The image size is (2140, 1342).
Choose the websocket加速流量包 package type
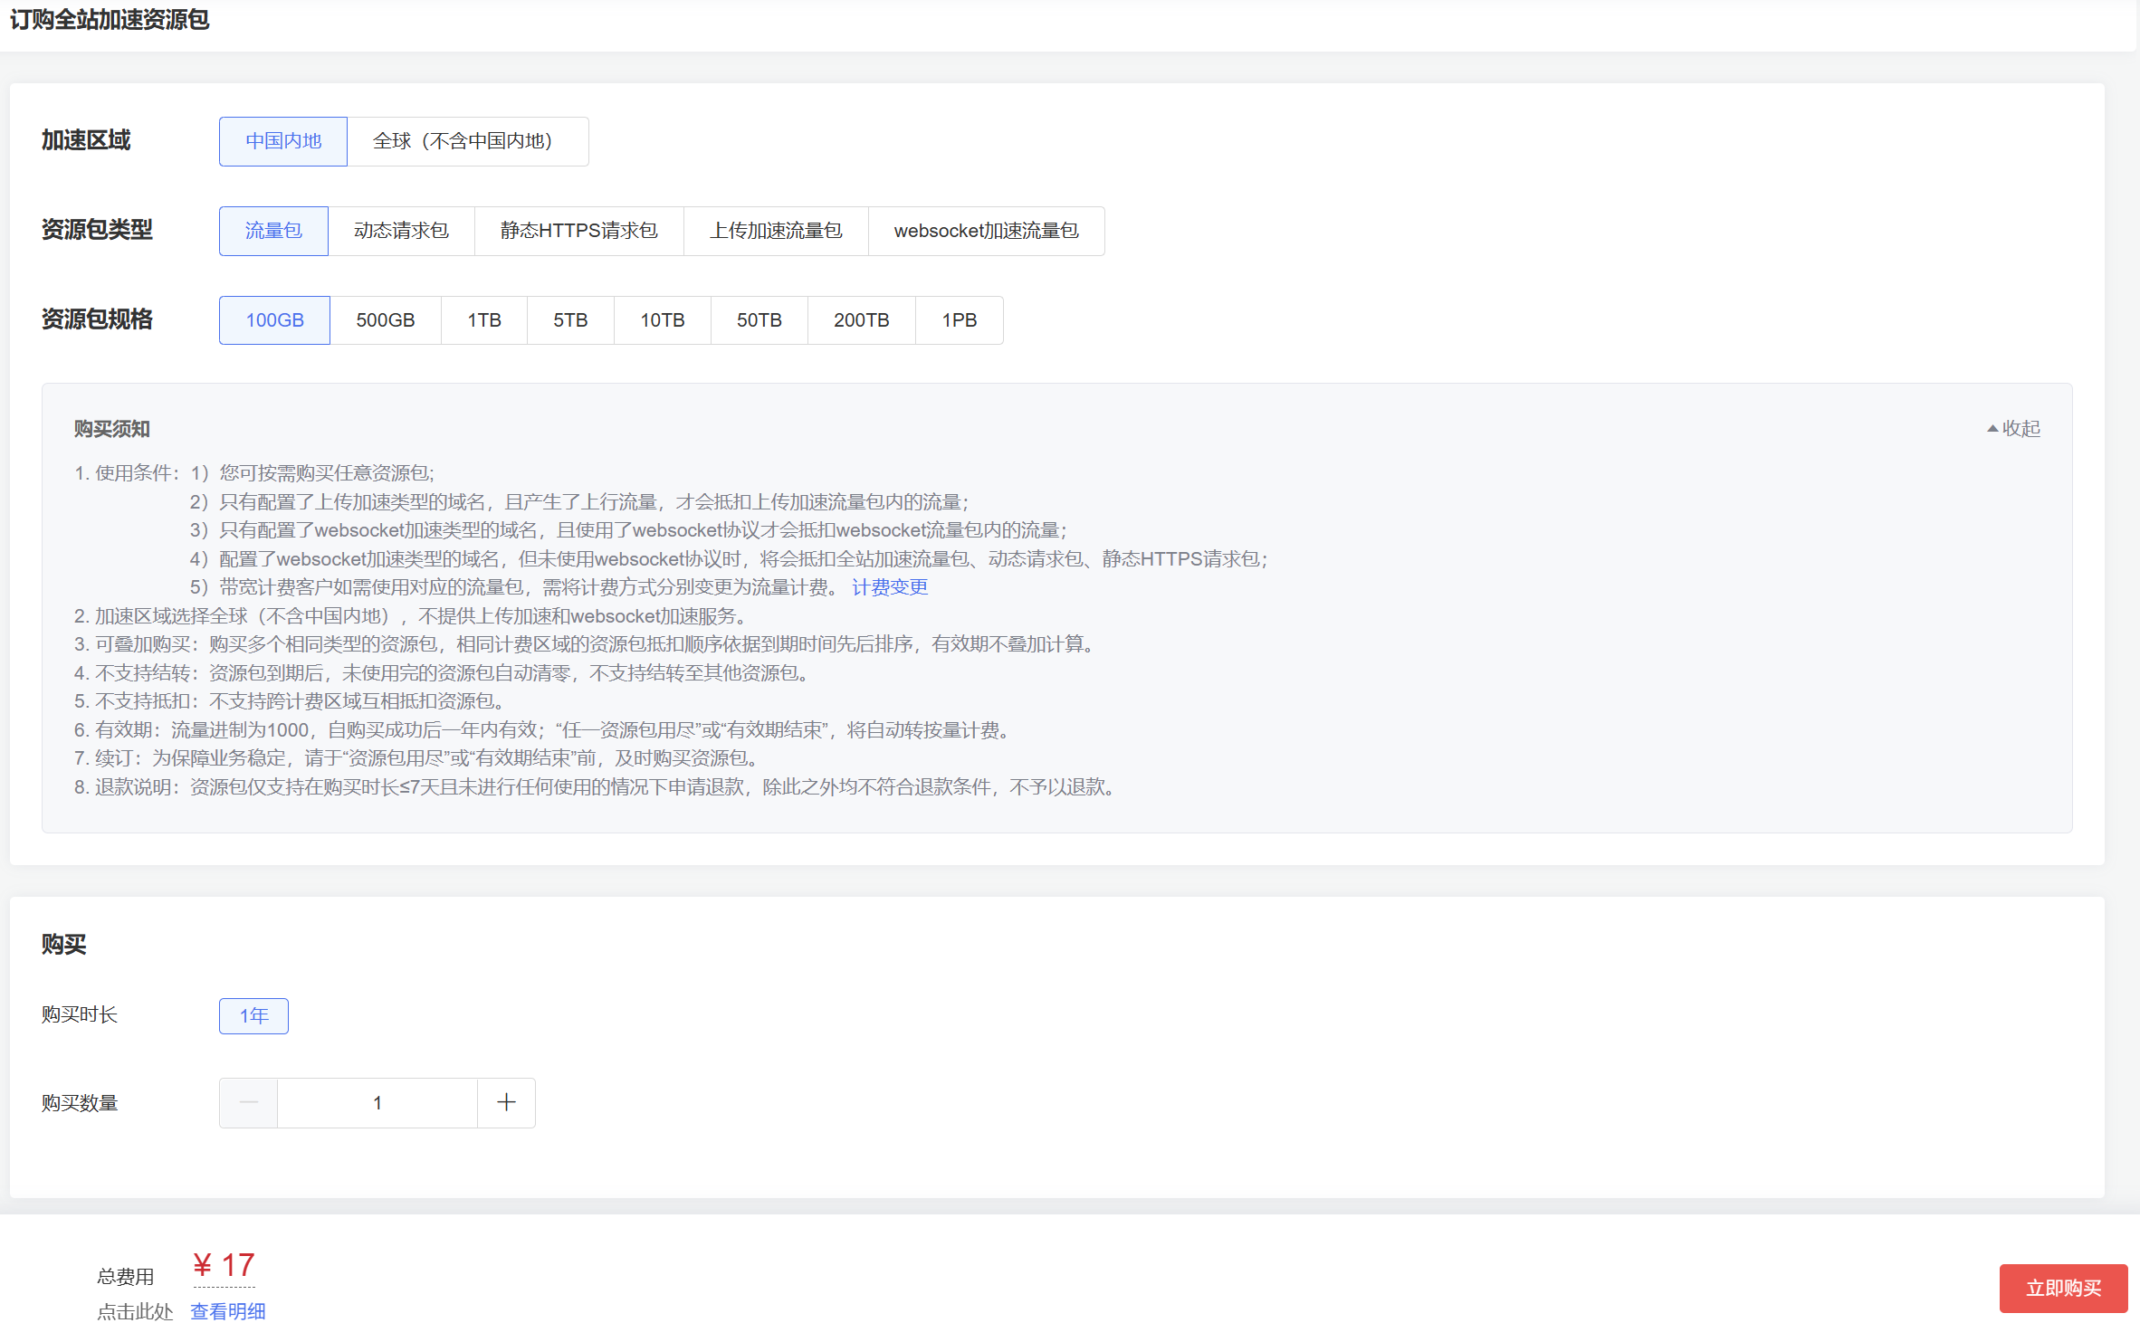(986, 231)
